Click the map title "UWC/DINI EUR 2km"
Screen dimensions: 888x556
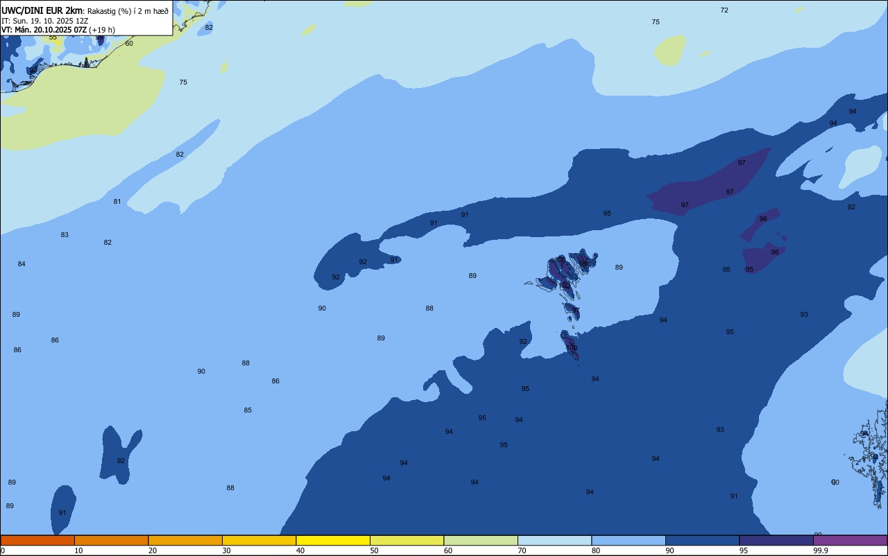tap(42, 10)
